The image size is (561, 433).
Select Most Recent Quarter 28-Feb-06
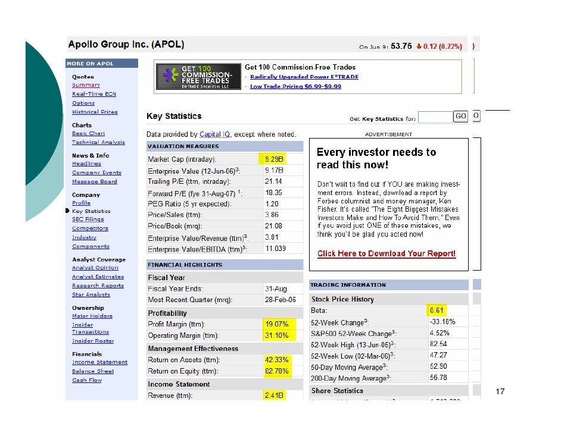coord(280,300)
